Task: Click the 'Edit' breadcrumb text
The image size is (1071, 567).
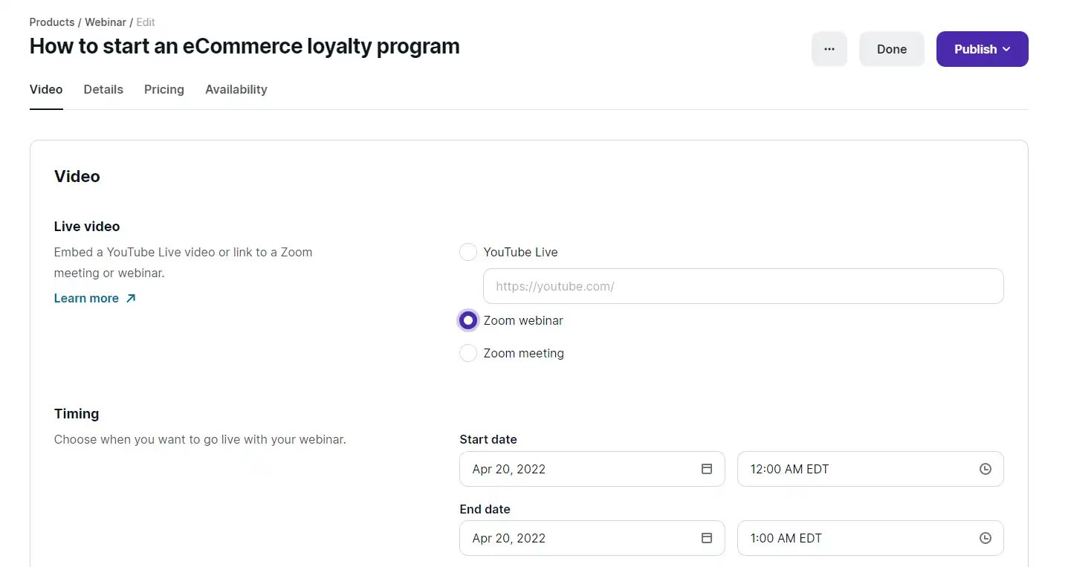Action: [146, 22]
